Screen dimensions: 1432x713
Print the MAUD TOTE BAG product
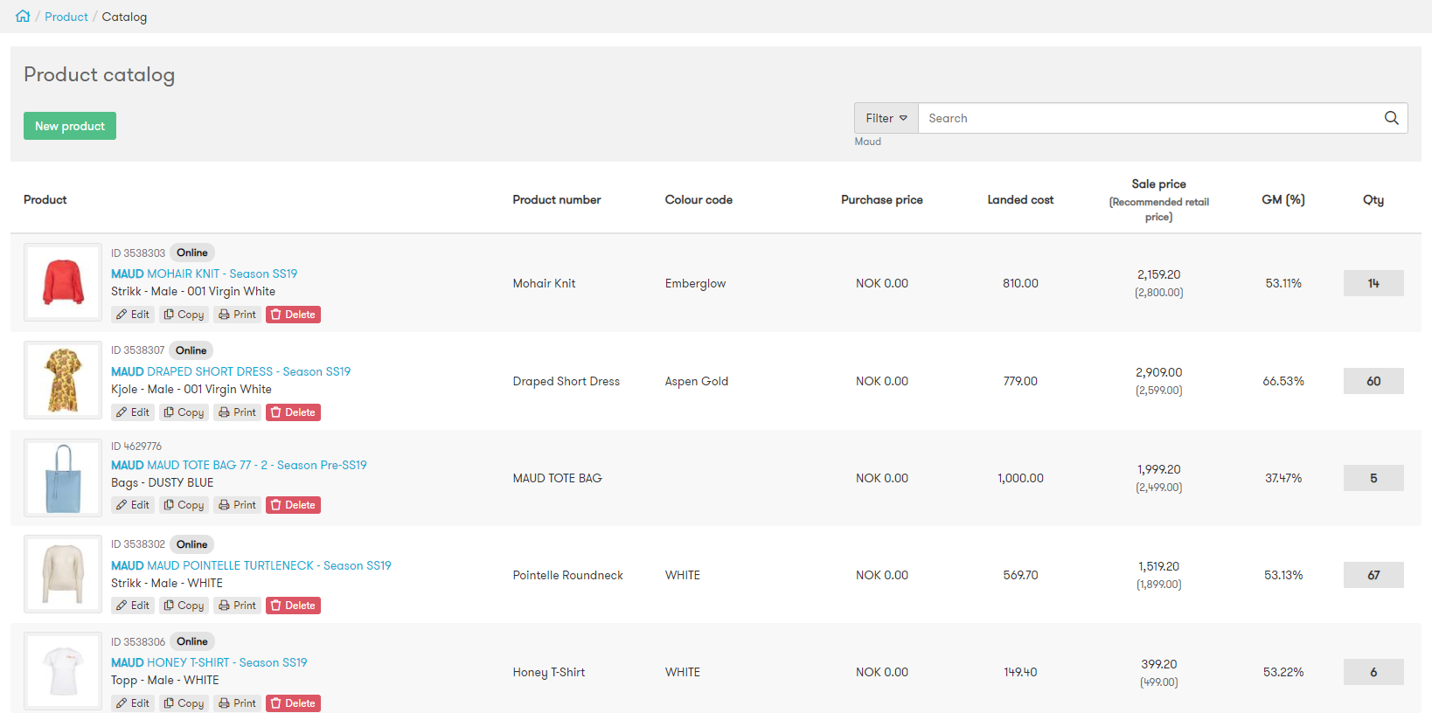(237, 505)
